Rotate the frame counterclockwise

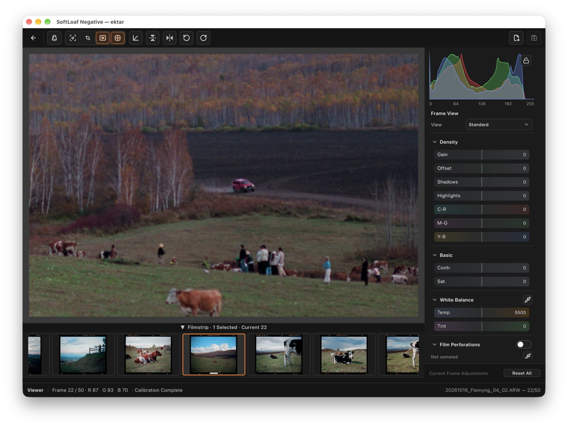coord(186,38)
